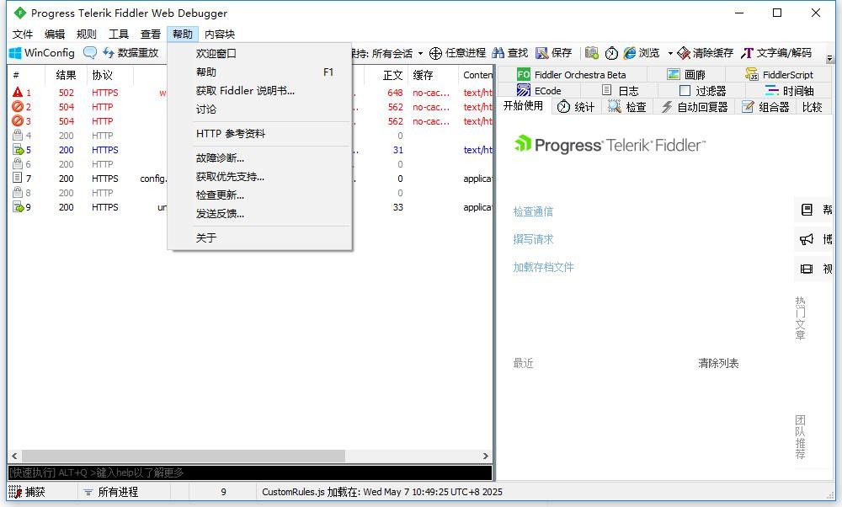Toggle 捕获 capturing in status bar
This screenshot has width=842, height=507.
tap(28, 492)
